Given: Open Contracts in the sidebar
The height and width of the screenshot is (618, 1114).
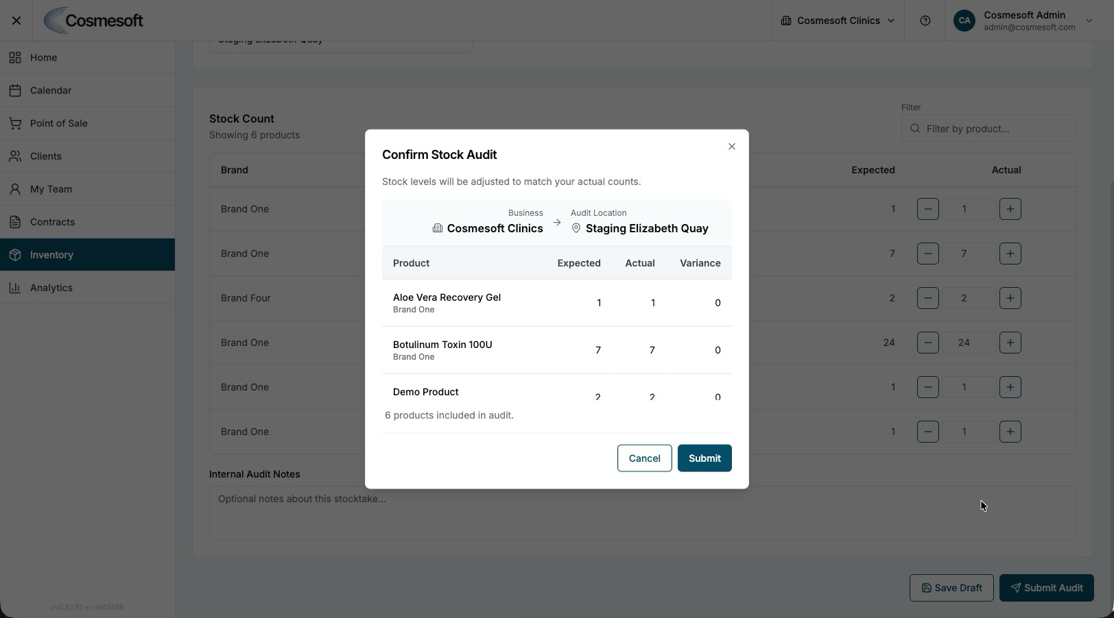Looking at the screenshot, I should [88, 222].
